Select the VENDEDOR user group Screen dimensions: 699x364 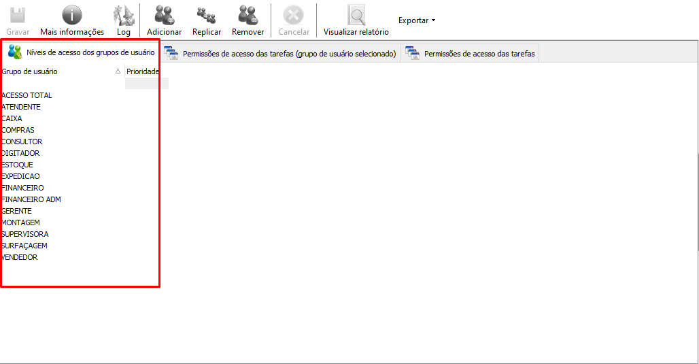coord(20,257)
